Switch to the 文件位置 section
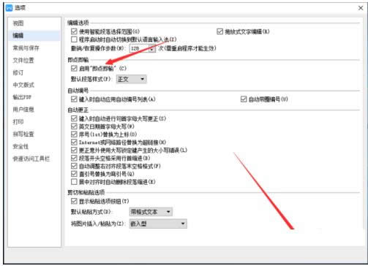The width and height of the screenshot is (368, 266). click(x=23, y=60)
